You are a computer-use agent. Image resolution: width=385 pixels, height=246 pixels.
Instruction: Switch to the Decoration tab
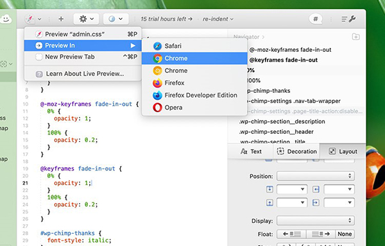(297, 151)
